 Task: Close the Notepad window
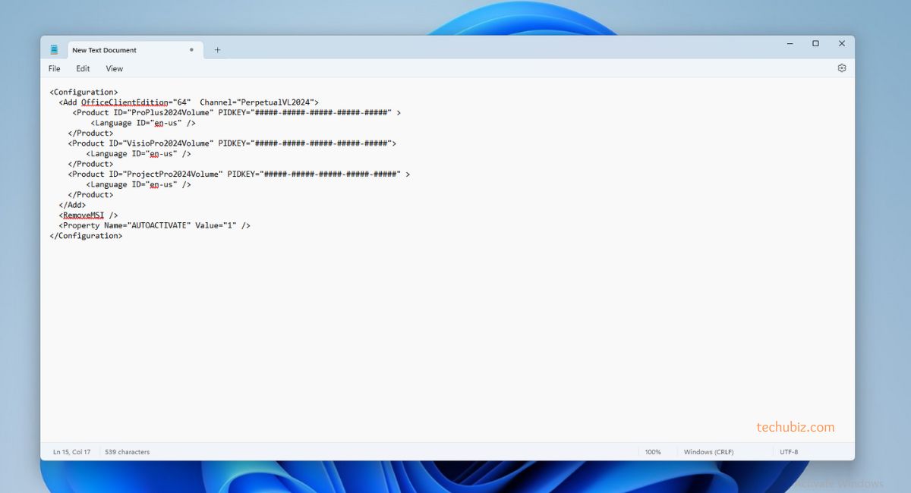click(841, 44)
